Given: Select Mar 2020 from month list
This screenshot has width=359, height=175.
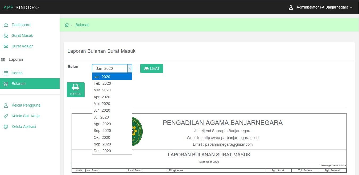Looking at the screenshot, I should tap(102, 90).
